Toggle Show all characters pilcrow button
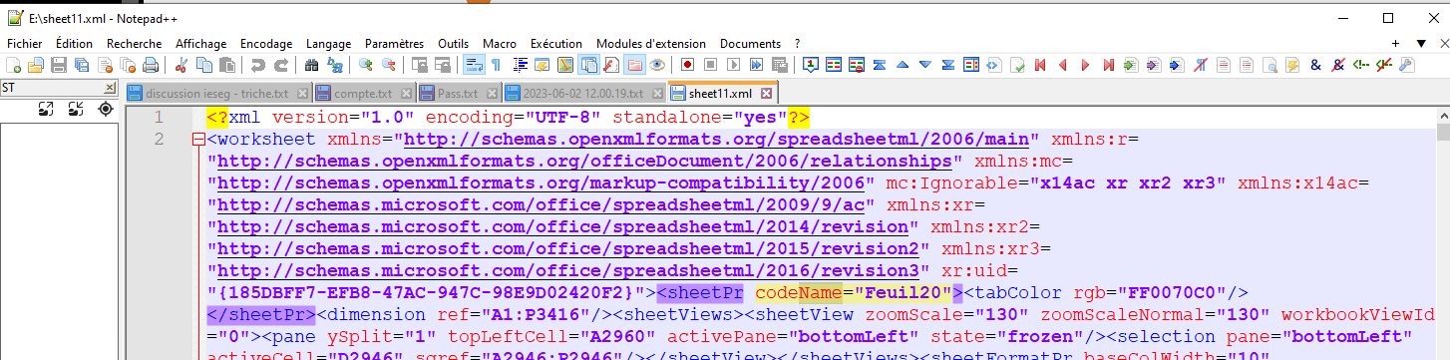 click(x=497, y=65)
